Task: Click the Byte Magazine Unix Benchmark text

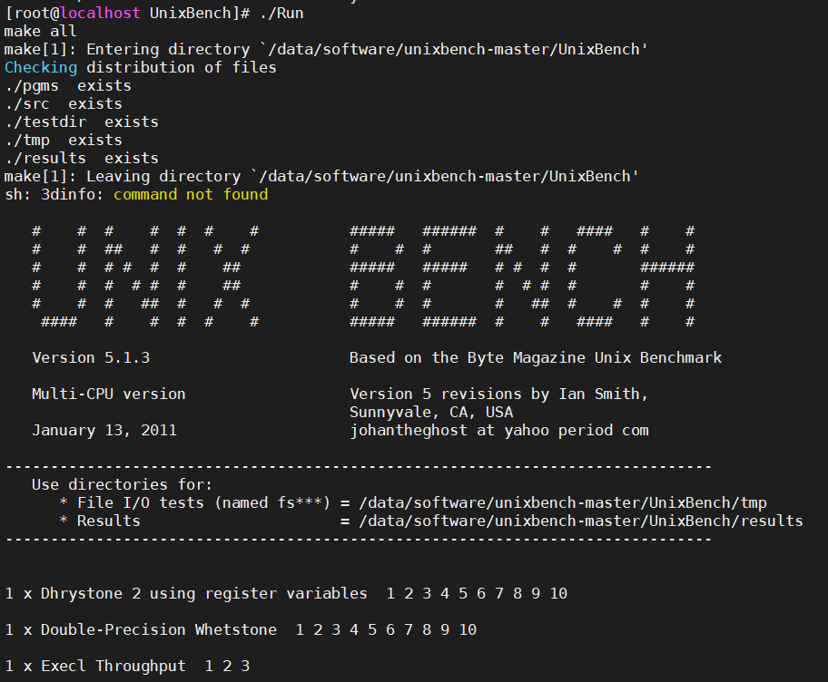Action: (x=535, y=357)
